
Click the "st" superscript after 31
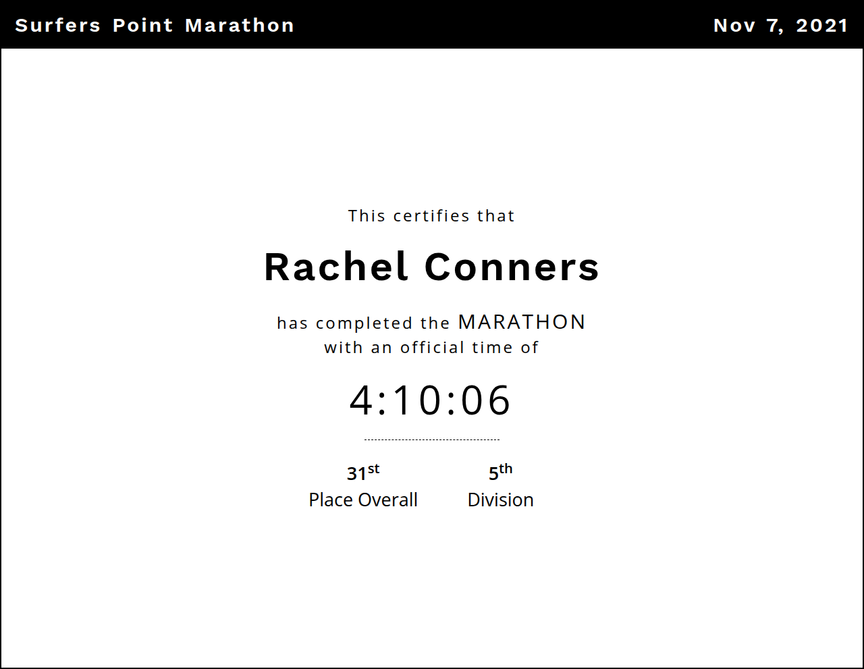[x=374, y=469]
